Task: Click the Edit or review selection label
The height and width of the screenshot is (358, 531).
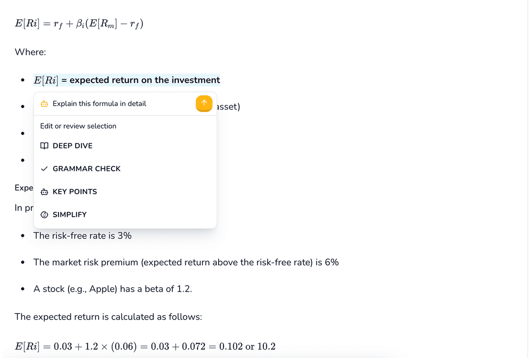Action: coord(78,126)
